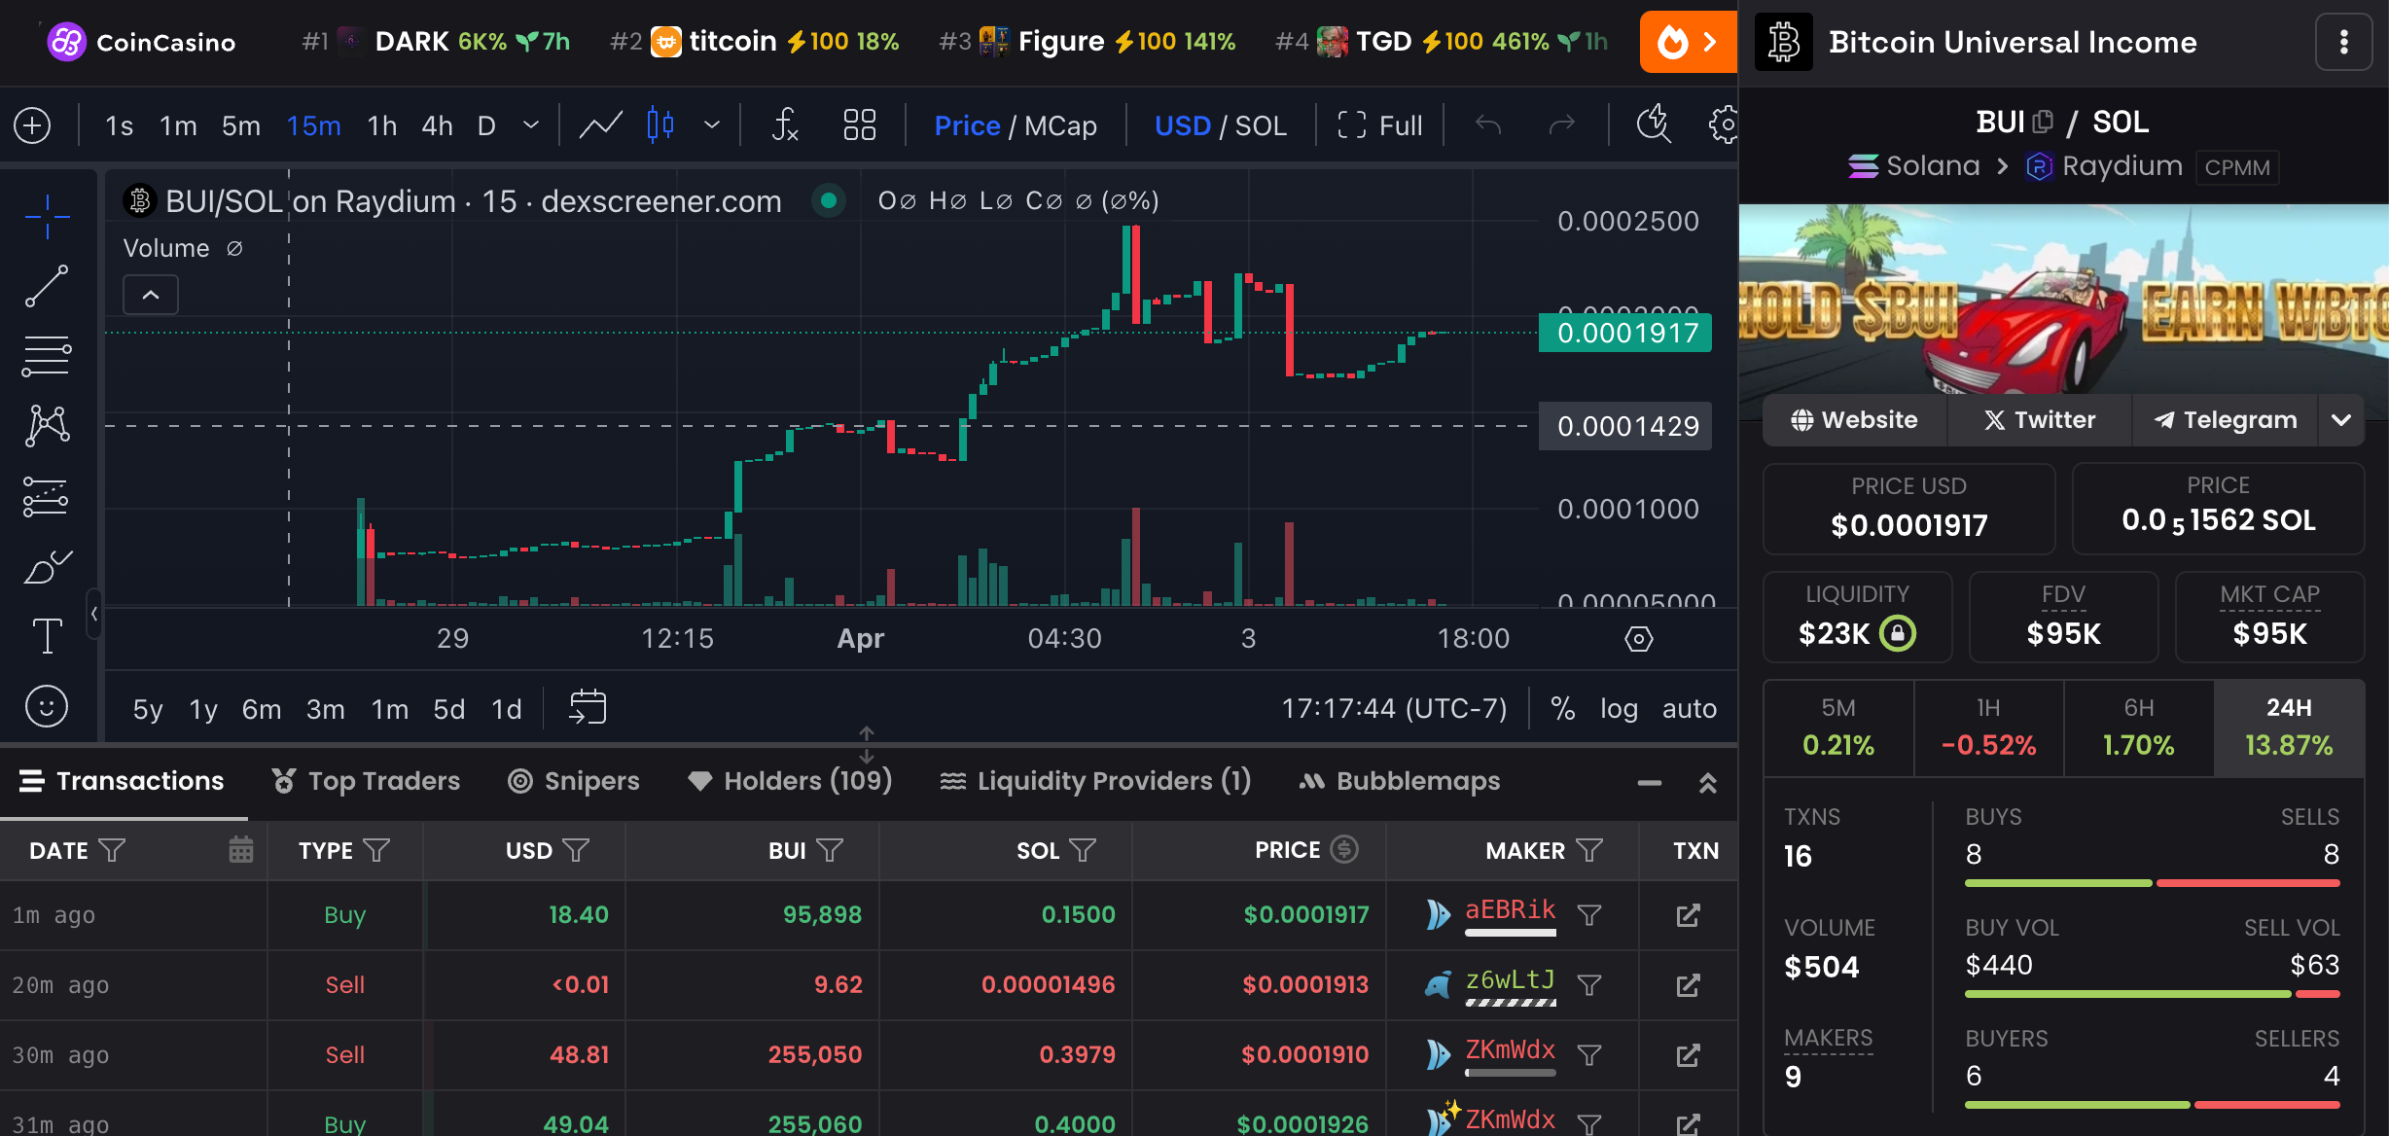Collapse the left drawing toolbar

[94, 614]
